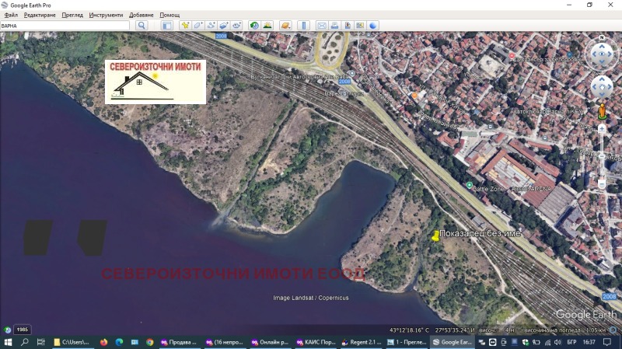This screenshot has height=349, width=622.
Task: Click the zoom out minus button
Action: 602,184
